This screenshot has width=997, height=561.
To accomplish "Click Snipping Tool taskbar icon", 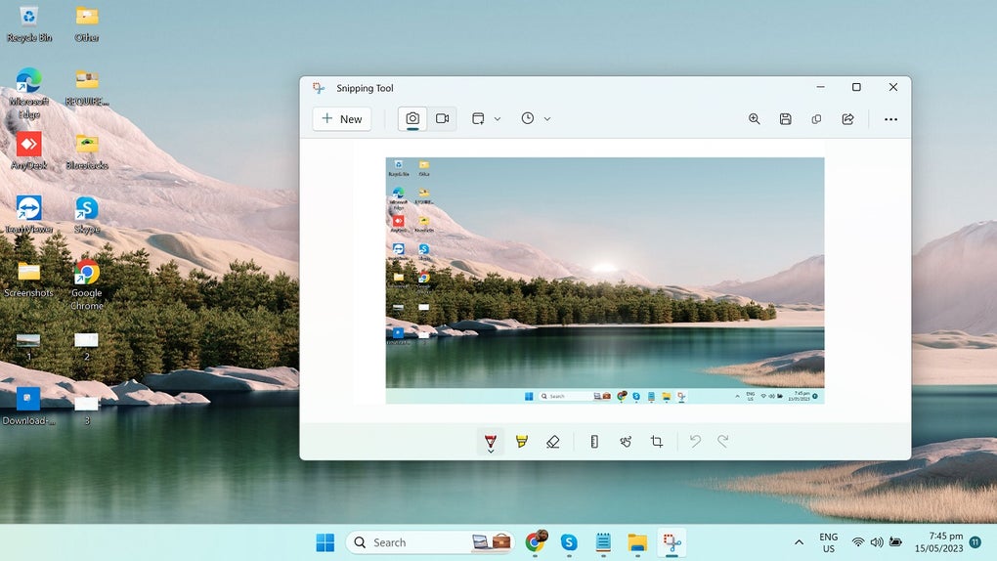I will click(672, 542).
